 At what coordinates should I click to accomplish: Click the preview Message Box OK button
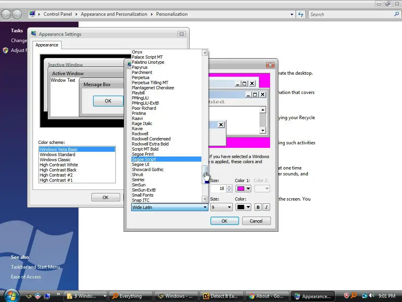click(x=108, y=101)
